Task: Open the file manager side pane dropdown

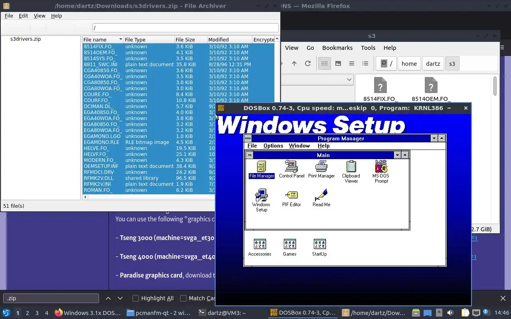Action: pos(349,80)
